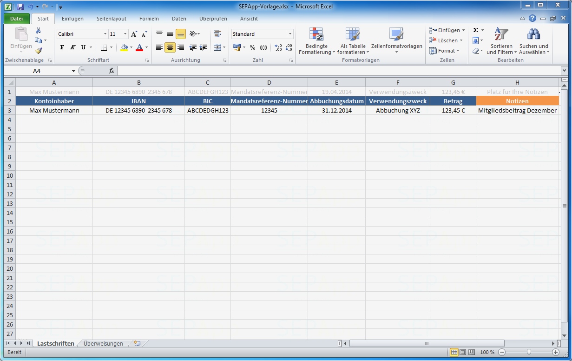Click the decrease decimal places icon
This screenshot has width=572, height=361.
[x=289, y=47]
